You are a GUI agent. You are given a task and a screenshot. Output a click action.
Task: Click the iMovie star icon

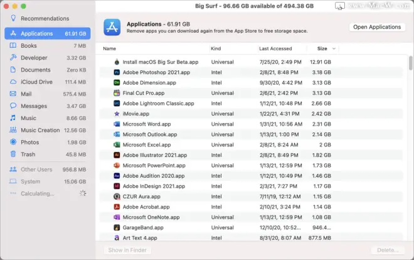pyautogui.click(x=117, y=114)
